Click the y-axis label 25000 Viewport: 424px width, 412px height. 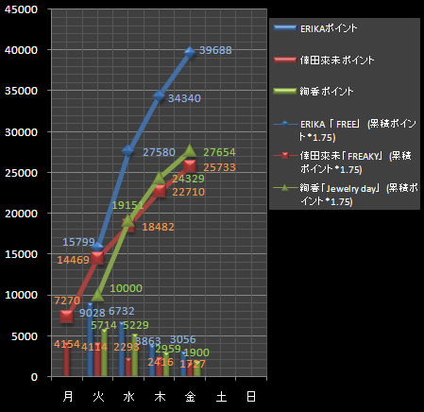pyautogui.click(x=21, y=173)
